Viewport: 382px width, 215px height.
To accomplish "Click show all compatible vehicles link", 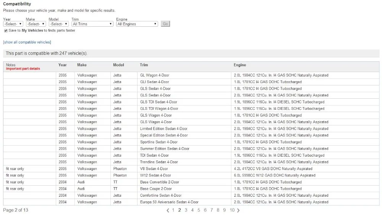I will [x=27, y=42].
